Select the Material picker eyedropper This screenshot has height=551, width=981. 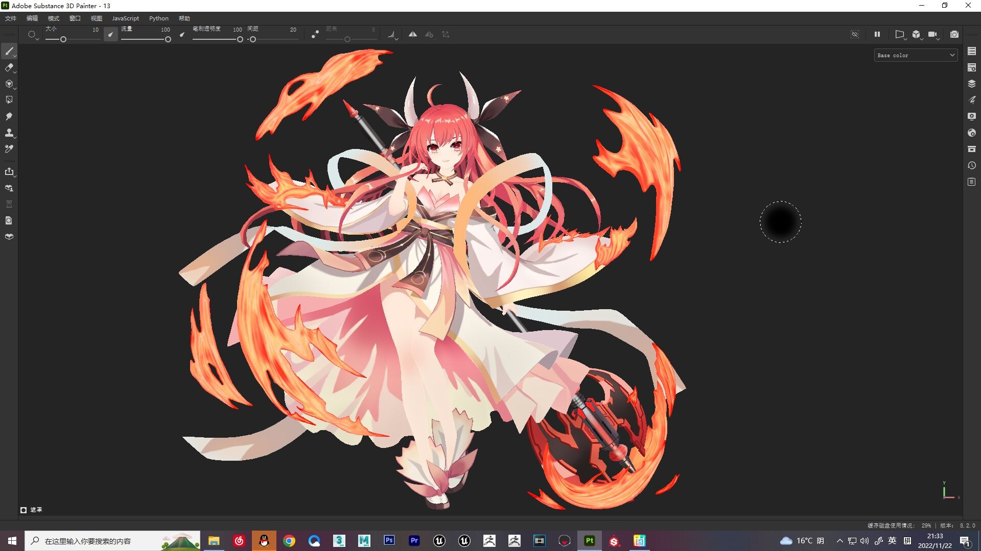9,149
